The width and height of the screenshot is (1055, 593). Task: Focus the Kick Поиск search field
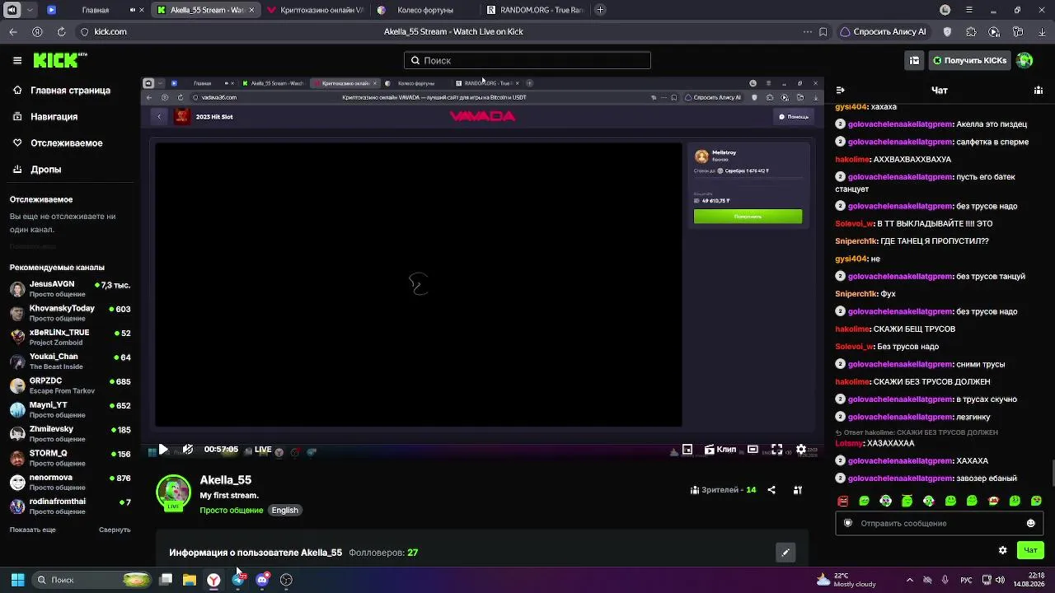[x=527, y=60]
